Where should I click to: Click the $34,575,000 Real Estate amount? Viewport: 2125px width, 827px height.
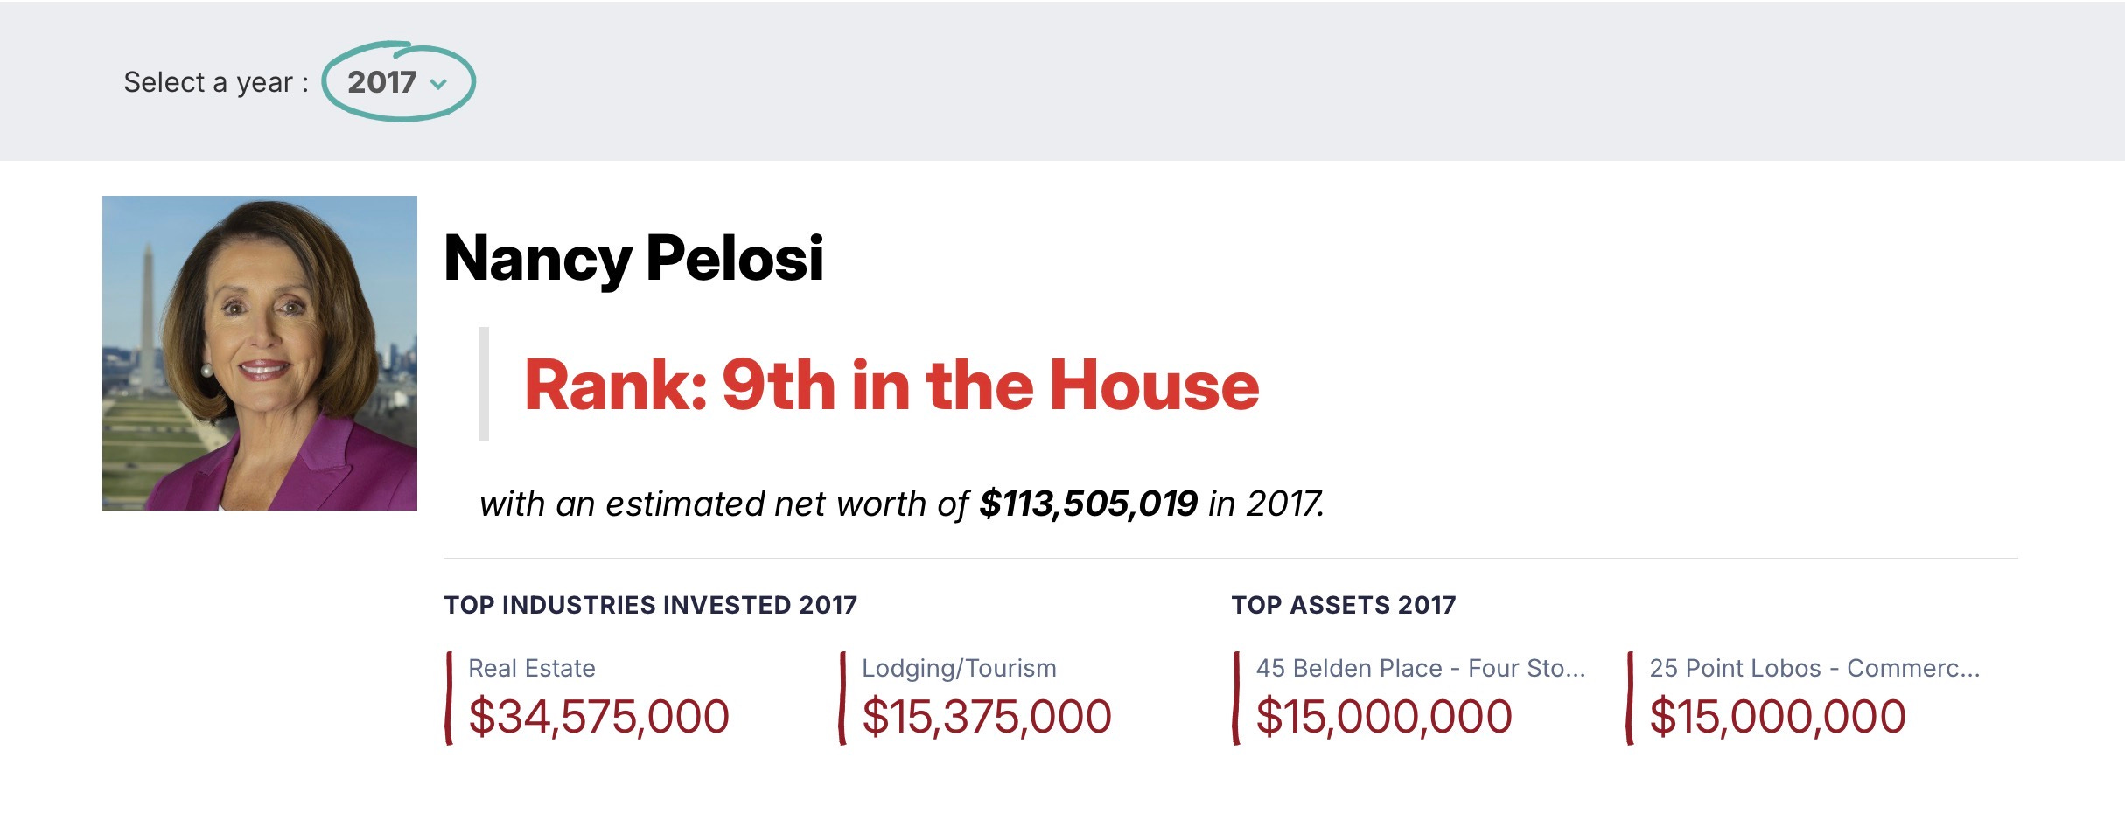pyautogui.click(x=598, y=717)
